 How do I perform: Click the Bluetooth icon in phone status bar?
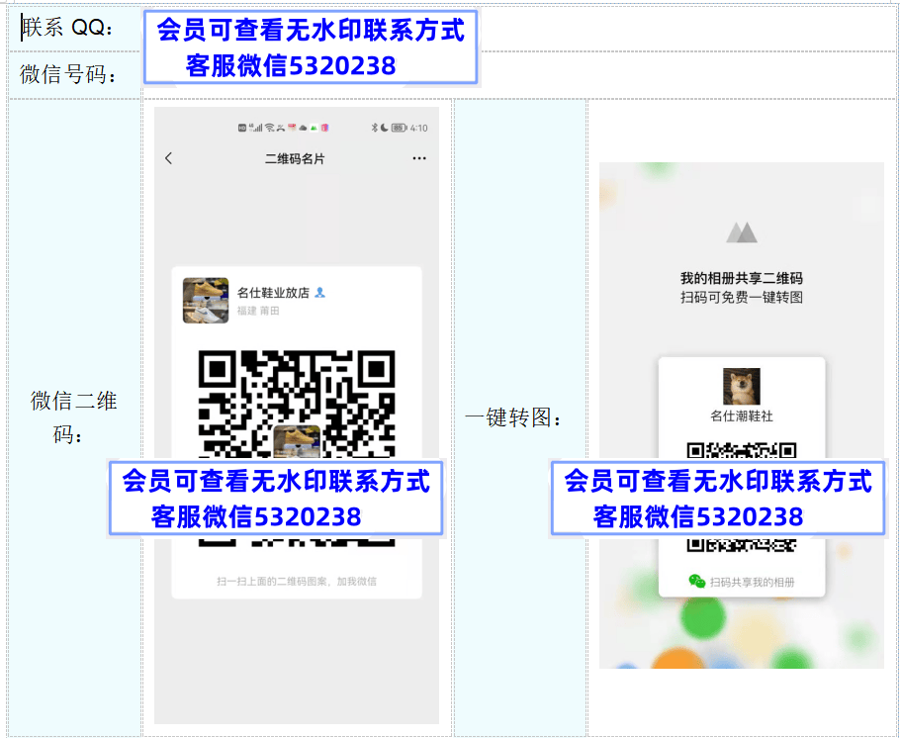pyautogui.click(x=374, y=128)
